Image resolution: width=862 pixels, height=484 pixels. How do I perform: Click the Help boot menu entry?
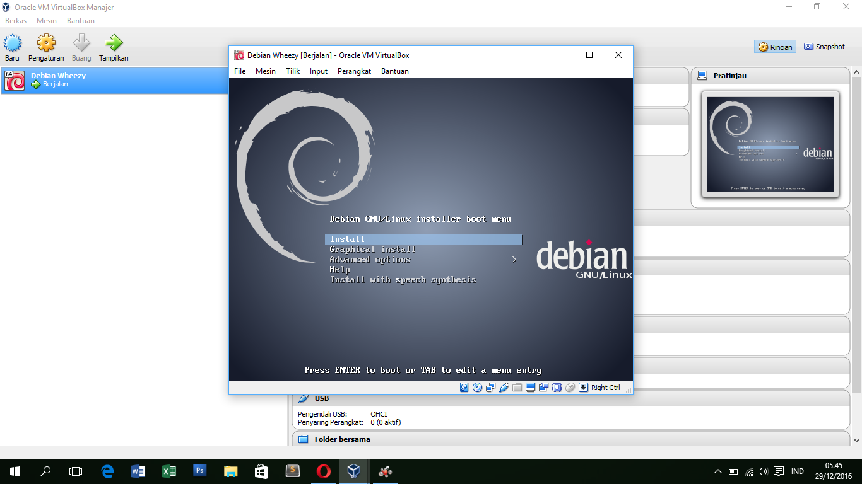340,270
